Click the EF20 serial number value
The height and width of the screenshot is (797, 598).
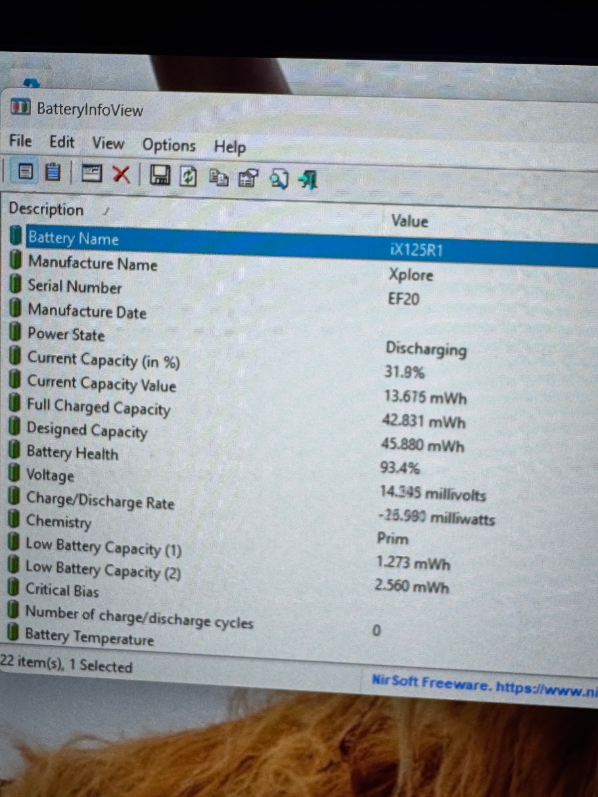pyautogui.click(x=404, y=299)
